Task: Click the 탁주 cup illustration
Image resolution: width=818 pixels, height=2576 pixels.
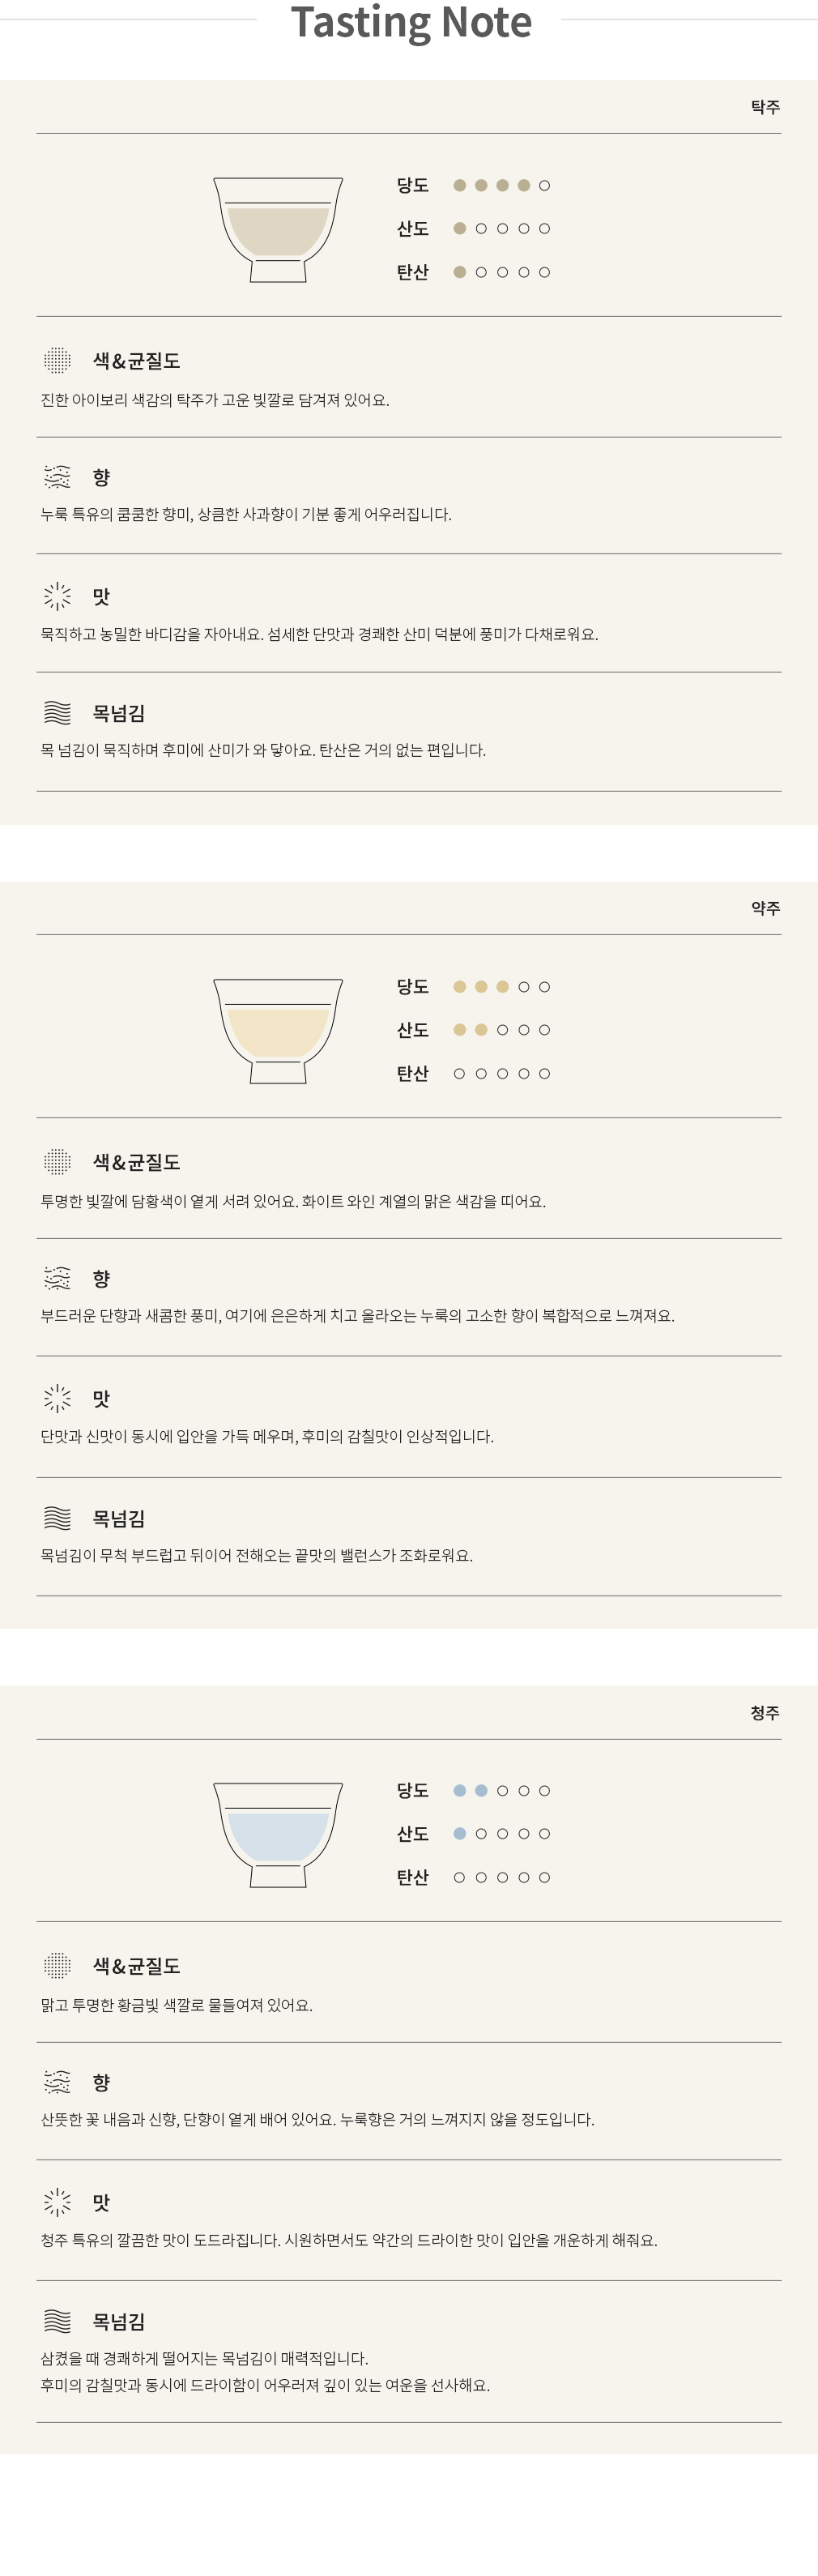Action: coord(278,230)
